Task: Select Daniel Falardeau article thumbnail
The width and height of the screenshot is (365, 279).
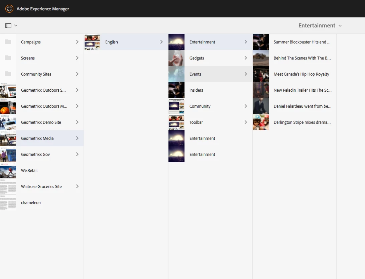Action: [261, 106]
